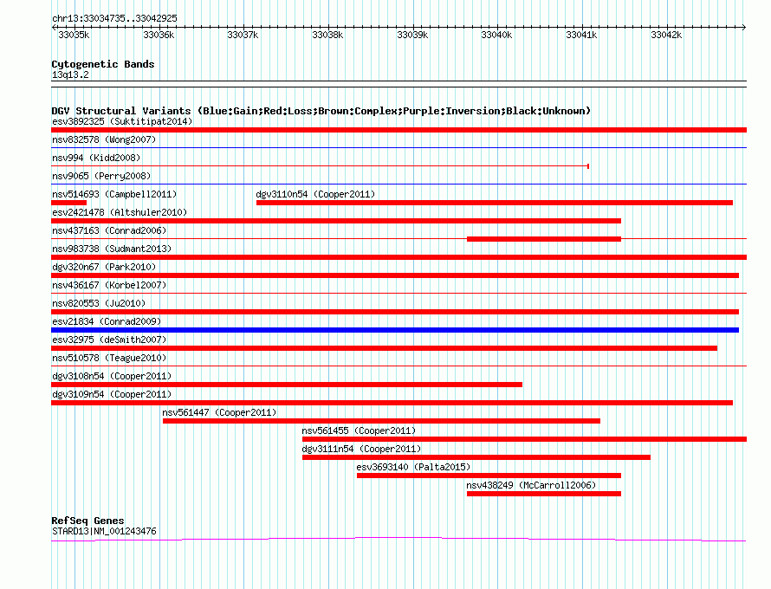
Task: Click the Cytogenetic Bands track heading
Action: [103, 64]
